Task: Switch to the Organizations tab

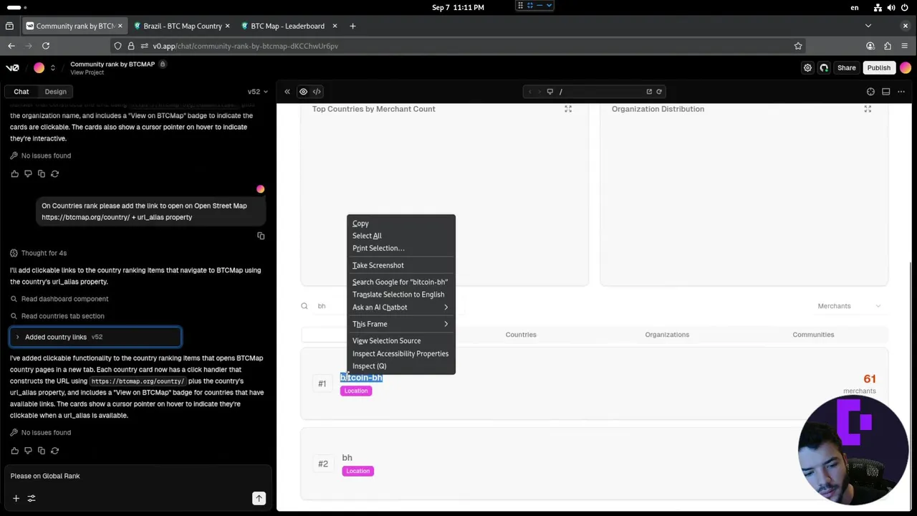Action: pos(667,335)
